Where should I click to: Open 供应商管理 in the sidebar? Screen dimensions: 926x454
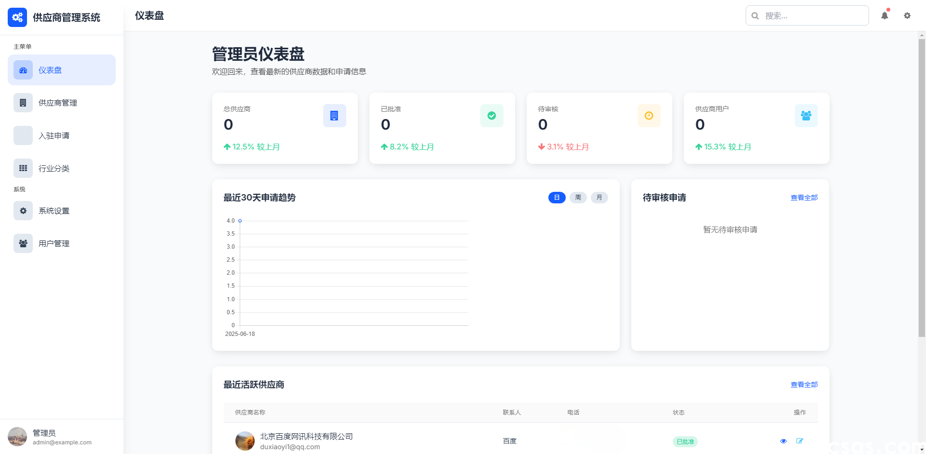[x=62, y=103]
